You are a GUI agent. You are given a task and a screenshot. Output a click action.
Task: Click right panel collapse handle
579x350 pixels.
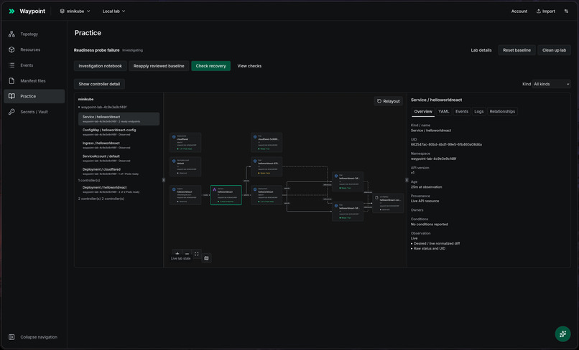coord(407,180)
